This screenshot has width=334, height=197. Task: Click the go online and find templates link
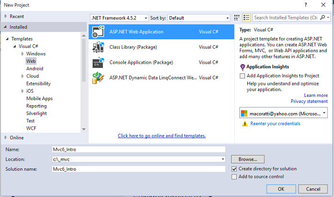[161, 136]
